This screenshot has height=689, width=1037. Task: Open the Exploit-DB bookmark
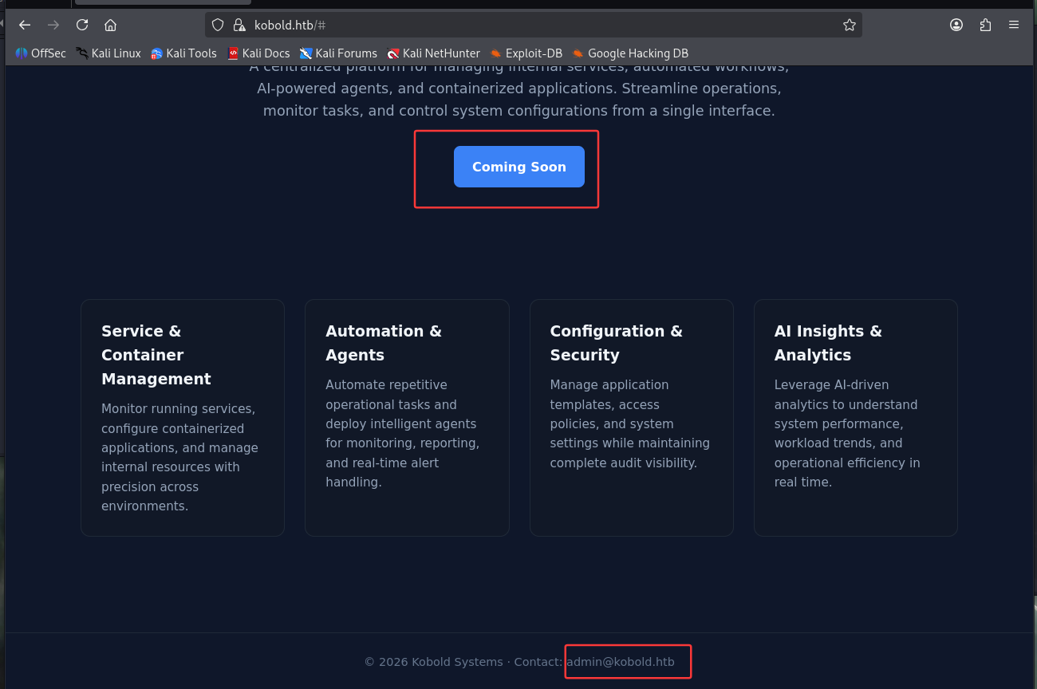tap(526, 53)
